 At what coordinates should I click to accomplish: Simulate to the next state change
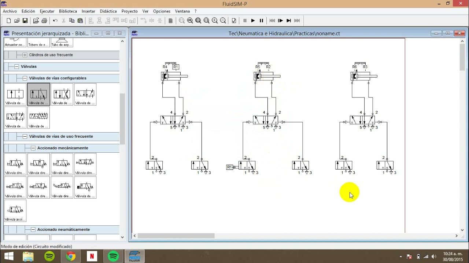pyautogui.click(x=289, y=21)
